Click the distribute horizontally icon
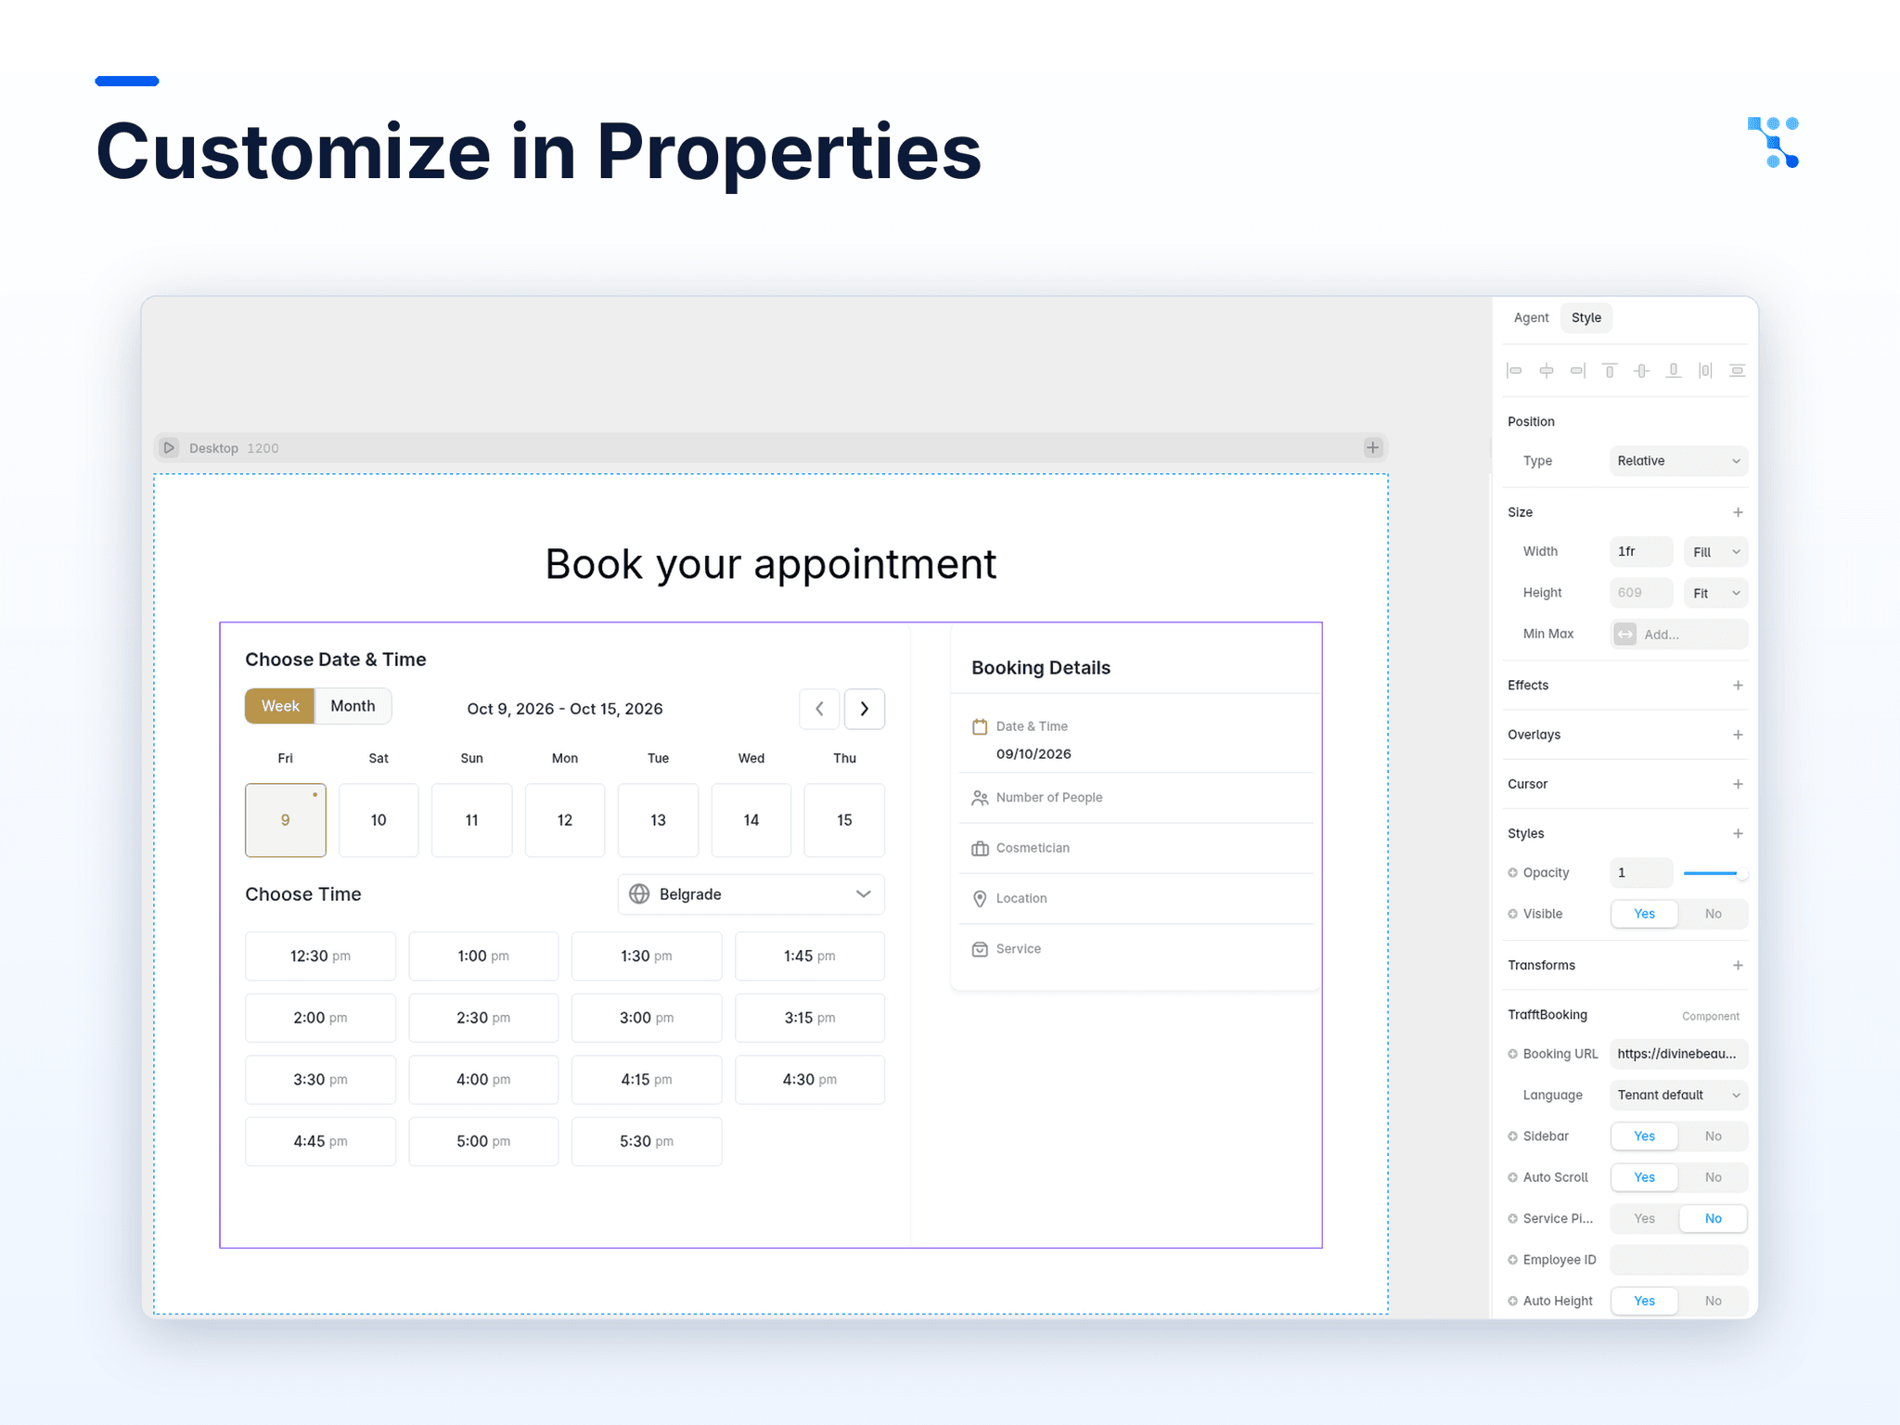This screenshot has height=1425, width=1900. (1705, 371)
